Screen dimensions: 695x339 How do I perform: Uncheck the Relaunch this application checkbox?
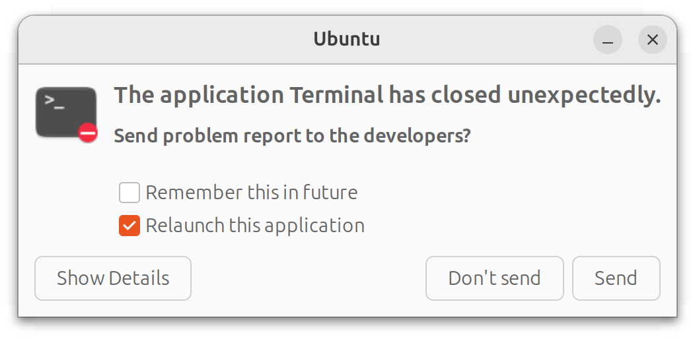(x=129, y=226)
